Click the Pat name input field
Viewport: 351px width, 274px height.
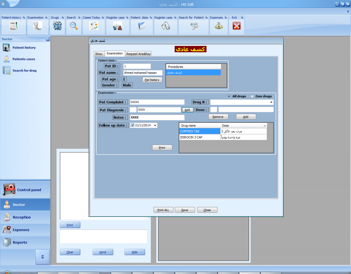(143, 73)
